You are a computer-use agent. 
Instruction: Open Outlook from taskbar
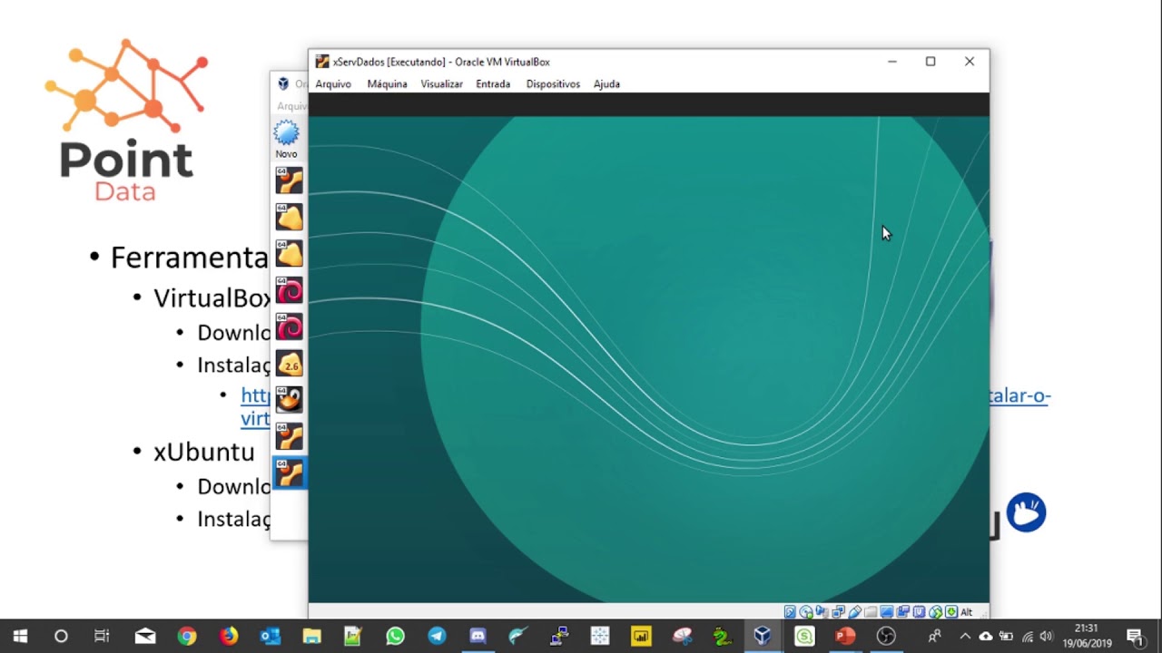(x=271, y=636)
